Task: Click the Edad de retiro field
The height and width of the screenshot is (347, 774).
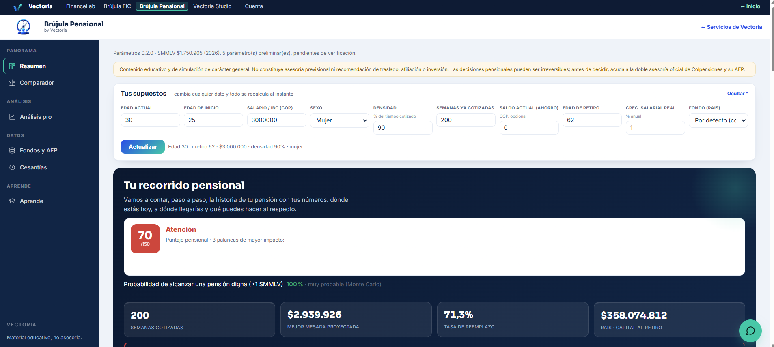Action: coord(592,120)
